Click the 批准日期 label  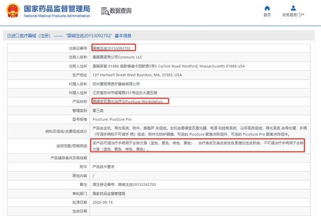pos(80,202)
